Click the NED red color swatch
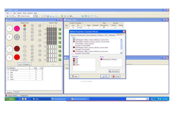Image resolution: width=173 pixels, height=113 pixels. (74, 59)
